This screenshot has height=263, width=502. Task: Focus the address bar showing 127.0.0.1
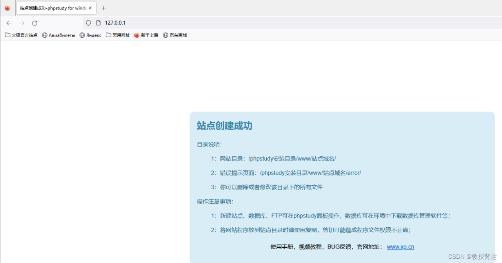(x=235, y=23)
